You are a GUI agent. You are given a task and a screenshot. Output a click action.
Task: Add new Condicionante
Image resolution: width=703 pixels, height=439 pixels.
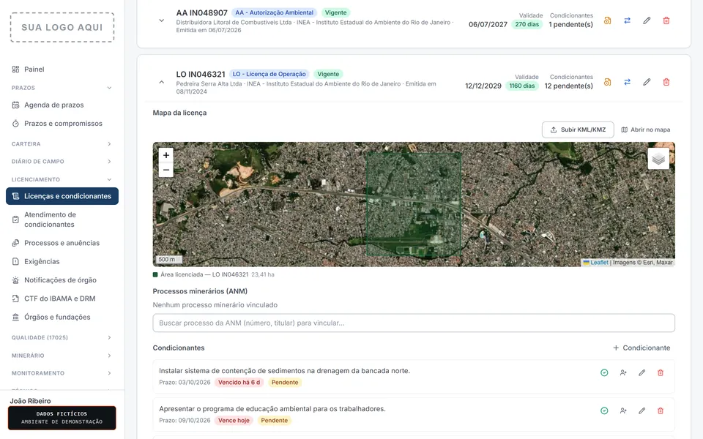coord(641,348)
